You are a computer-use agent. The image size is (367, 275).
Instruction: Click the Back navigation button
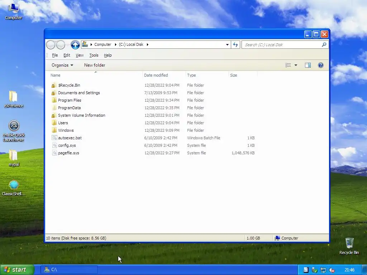[x=51, y=45]
